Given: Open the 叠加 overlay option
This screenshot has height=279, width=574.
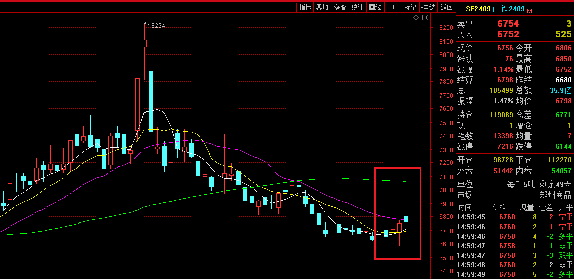Looking at the screenshot, I should 322,7.
